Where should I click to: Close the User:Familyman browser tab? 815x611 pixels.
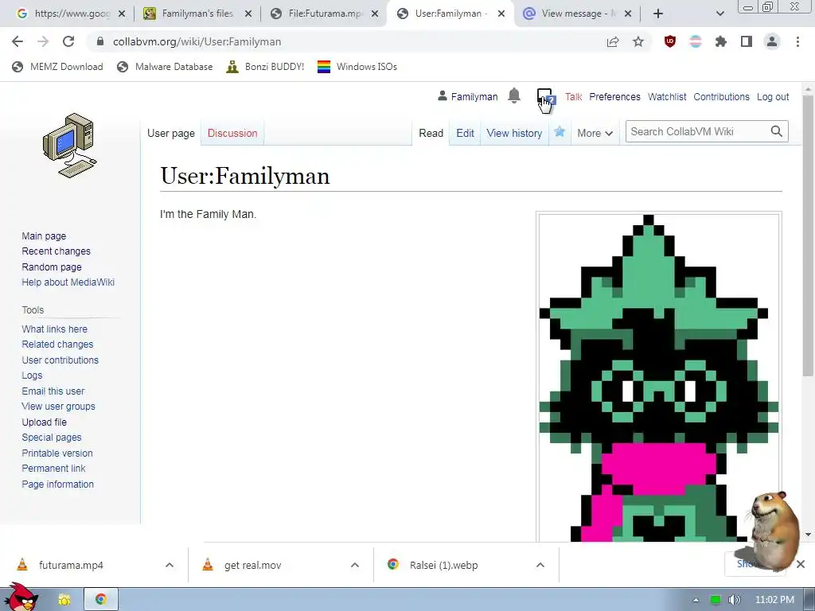pyautogui.click(x=501, y=14)
